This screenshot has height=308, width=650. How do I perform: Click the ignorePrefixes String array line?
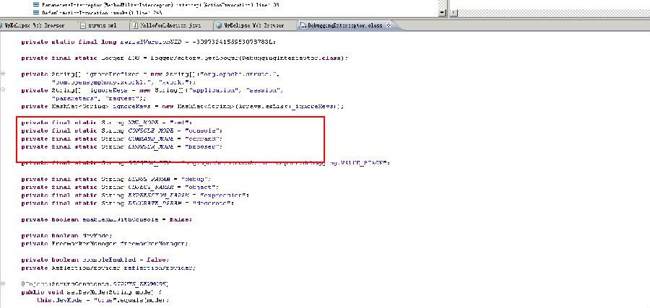(152, 74)
